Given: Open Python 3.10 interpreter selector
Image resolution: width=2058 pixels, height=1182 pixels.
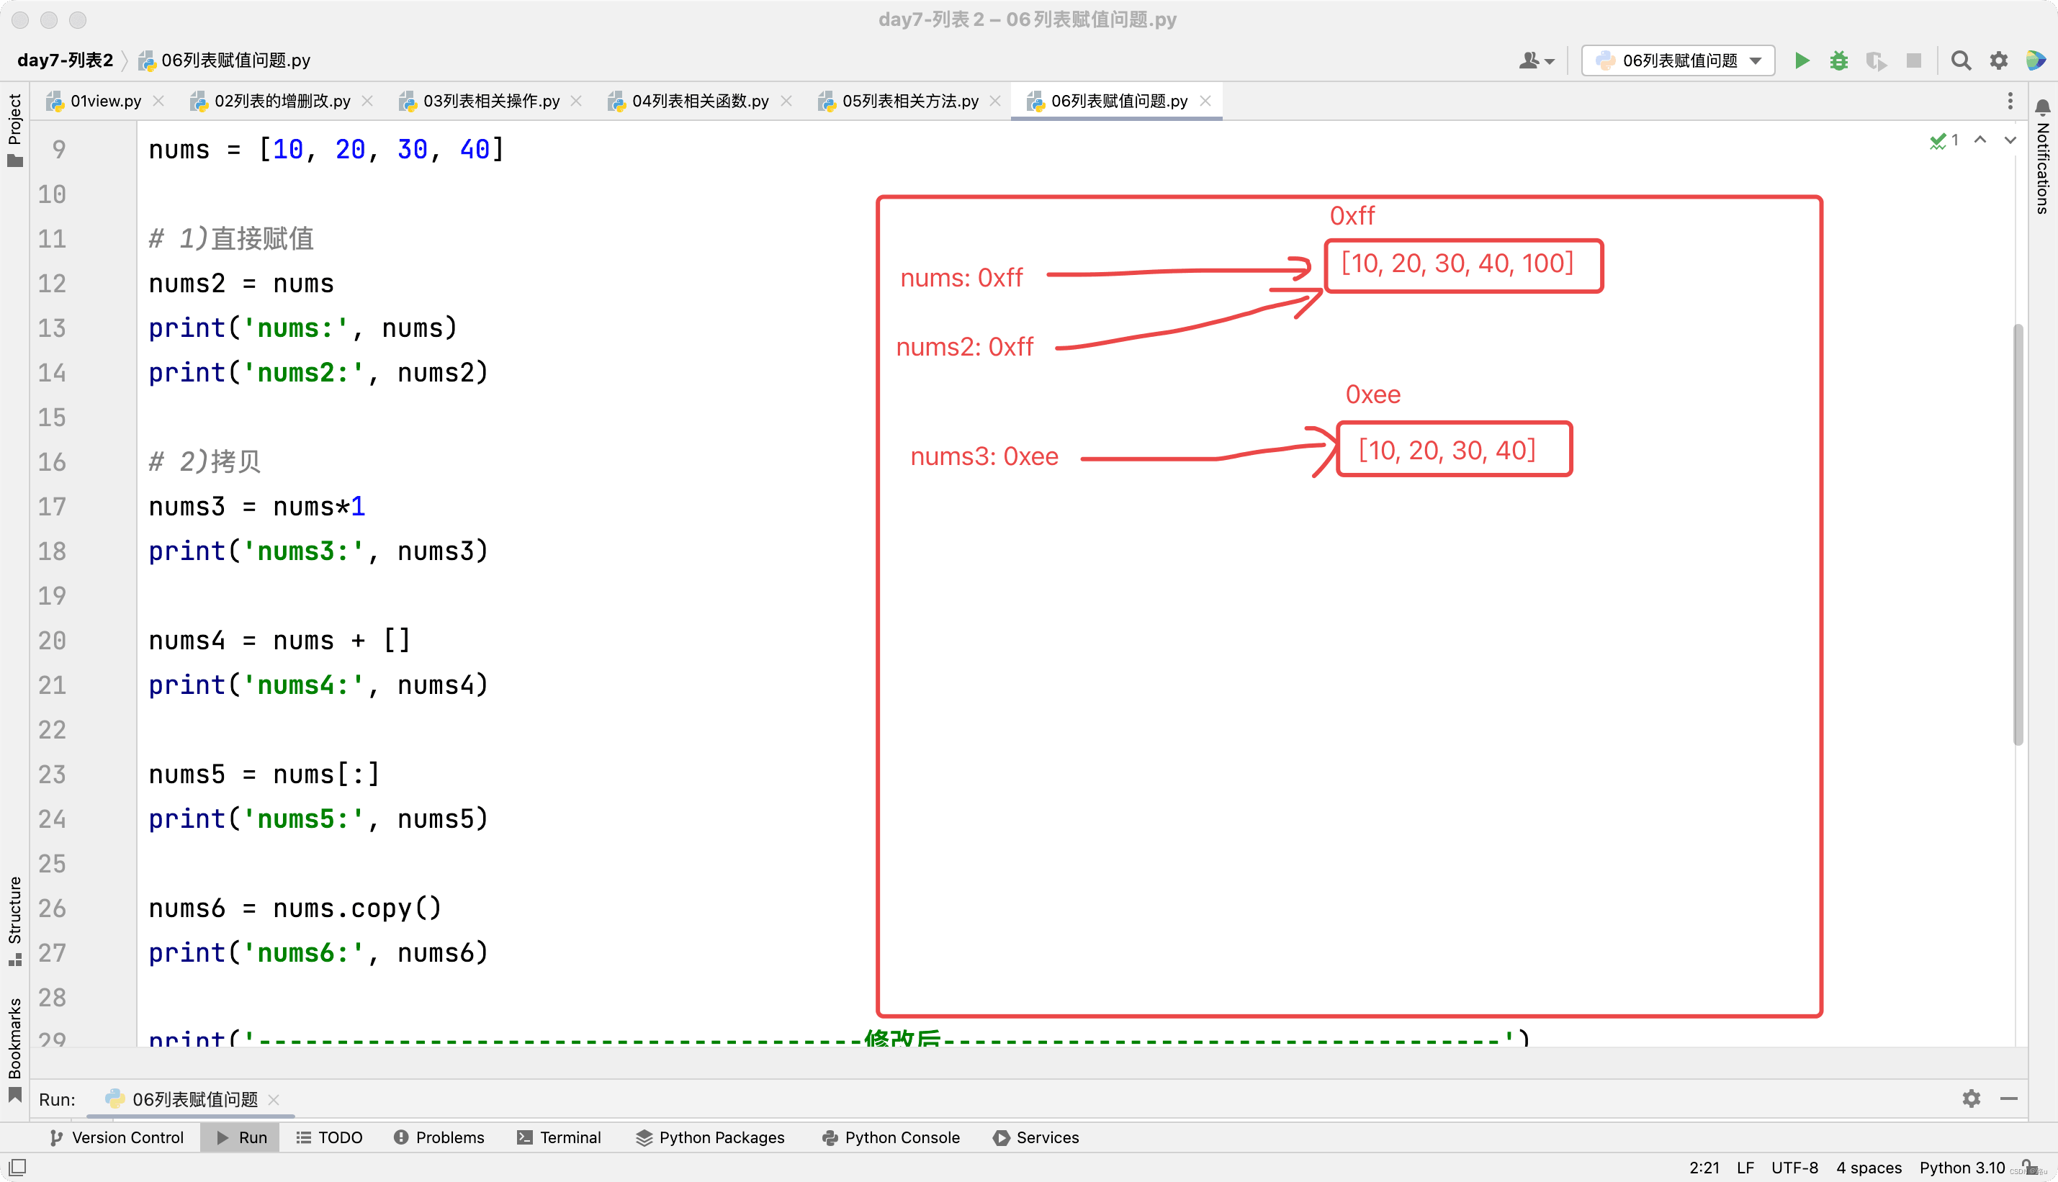Looking at the screenshot, I should (x=1962, y=1168).
